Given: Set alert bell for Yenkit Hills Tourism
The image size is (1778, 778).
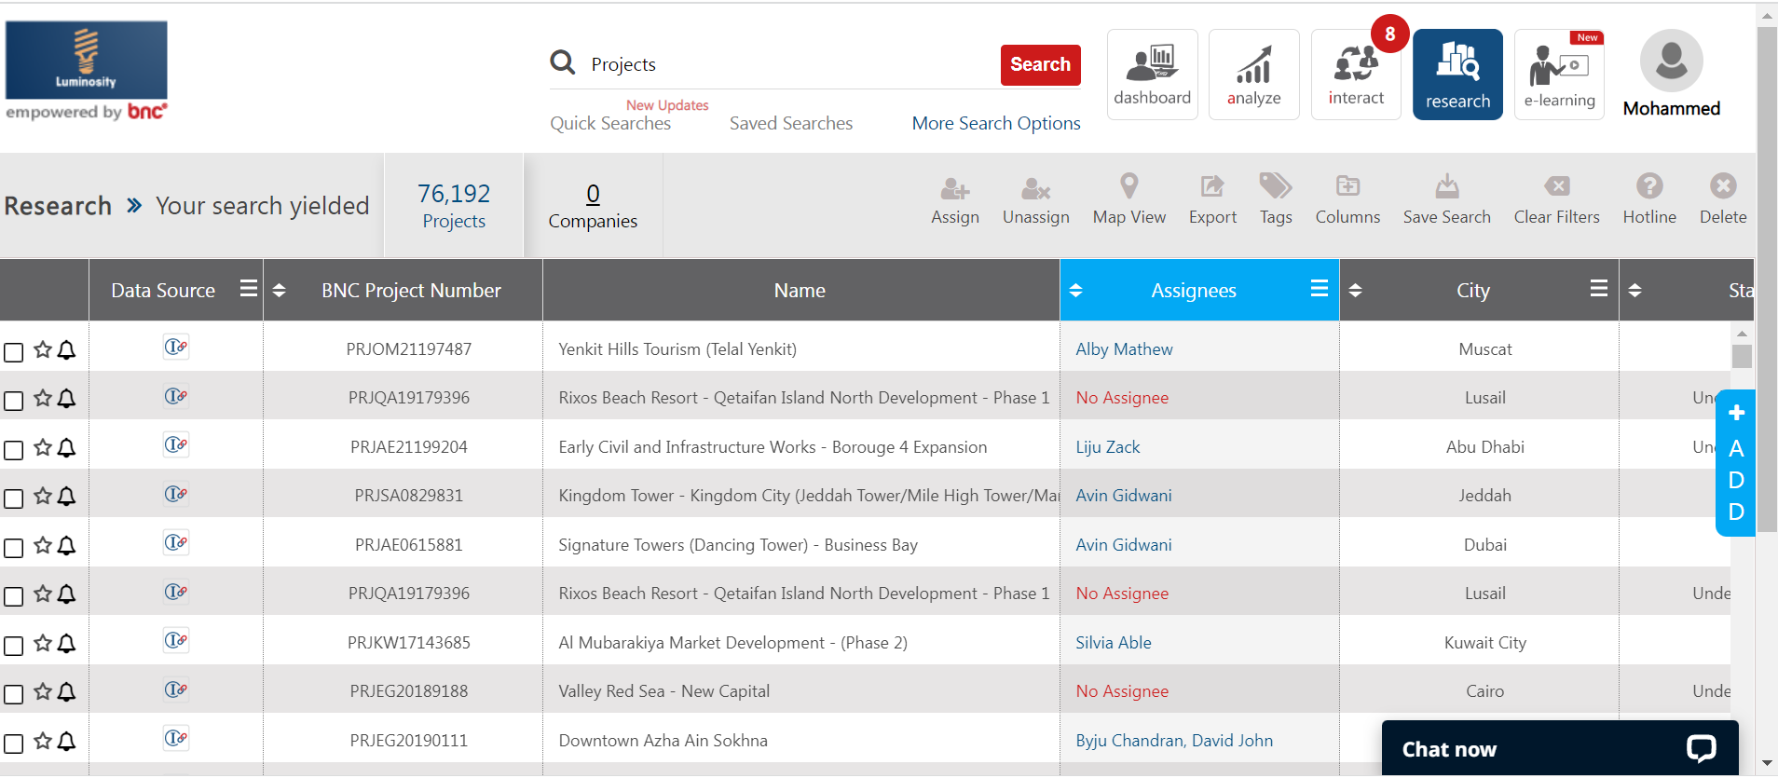Looking at the screenshot, I should click(66, 349).
